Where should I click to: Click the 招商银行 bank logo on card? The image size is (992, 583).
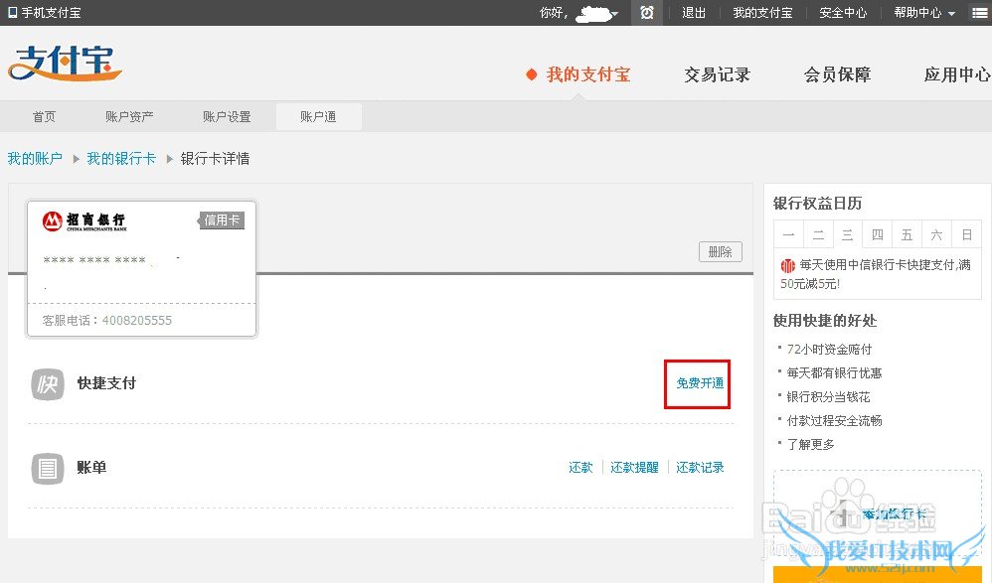pos(84,221)
